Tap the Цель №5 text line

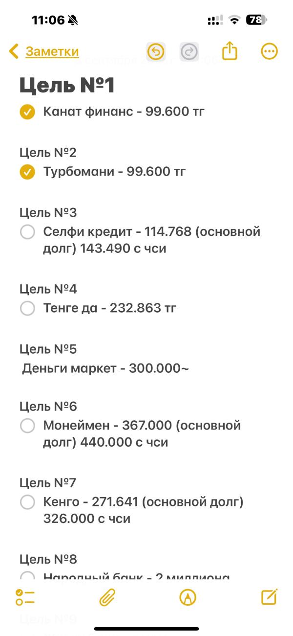coord(48,349)
